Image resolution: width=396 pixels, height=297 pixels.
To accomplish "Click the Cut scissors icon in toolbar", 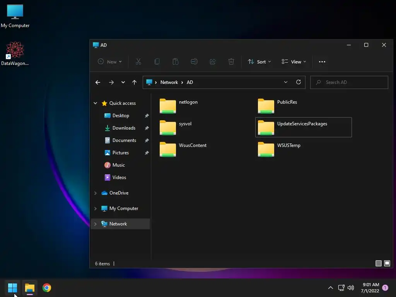I will tap(138, 61).
